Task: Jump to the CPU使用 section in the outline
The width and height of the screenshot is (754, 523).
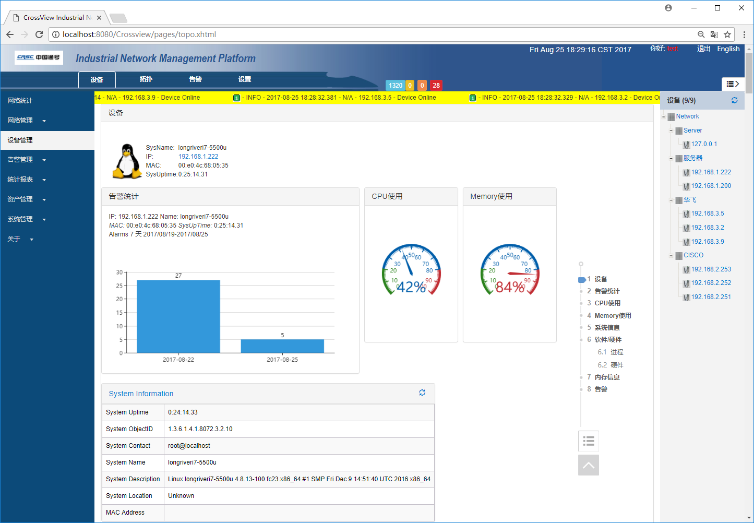Action: [x=607, y=303]
